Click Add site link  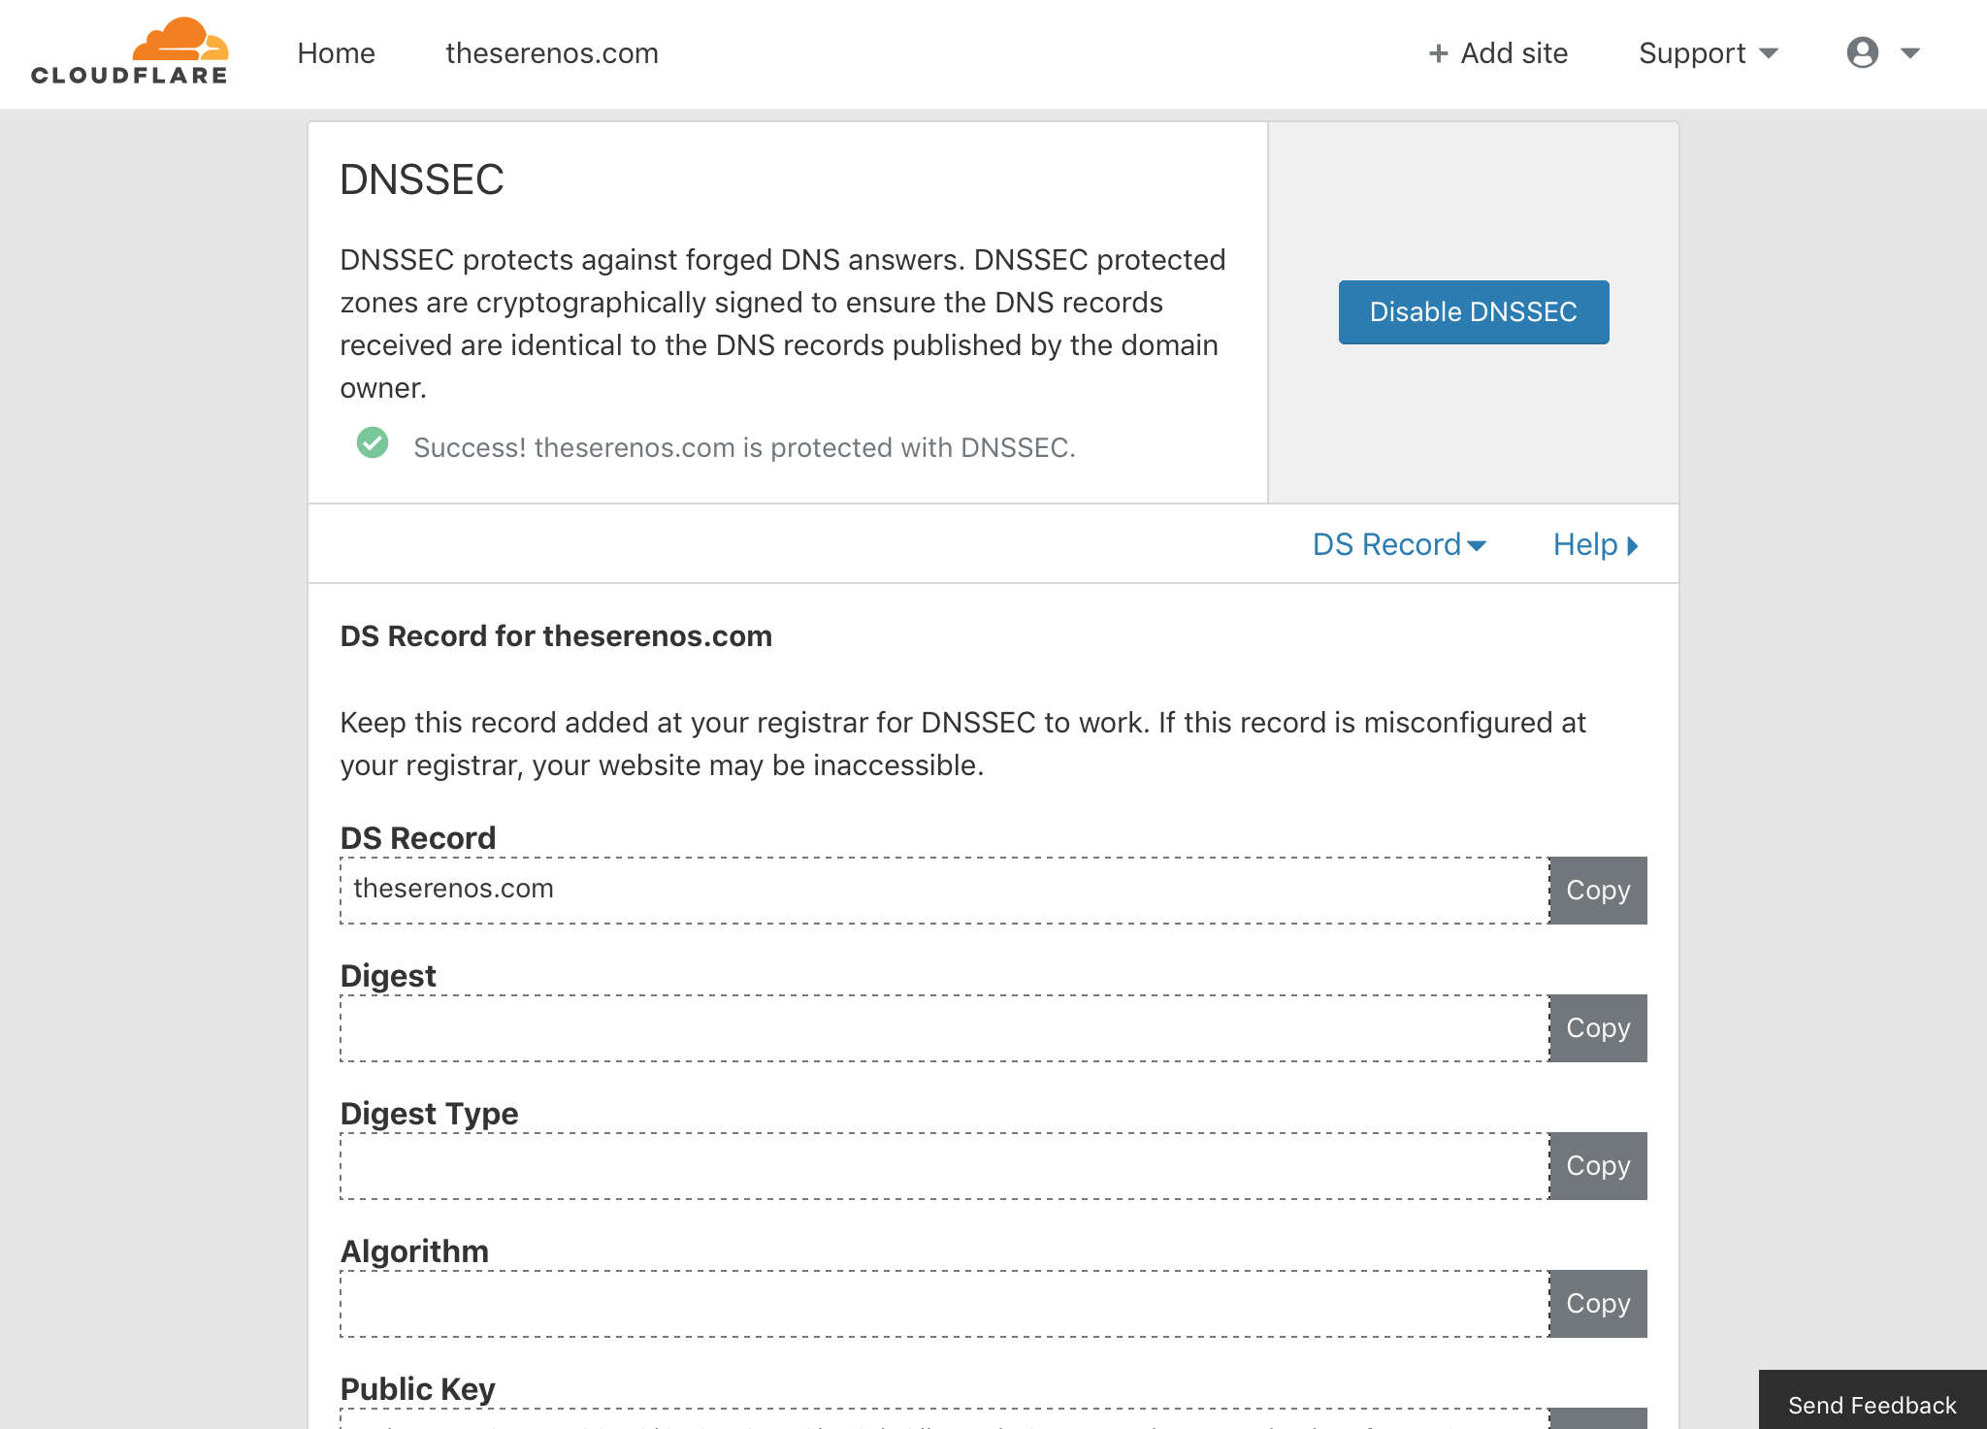[1499, 53]
